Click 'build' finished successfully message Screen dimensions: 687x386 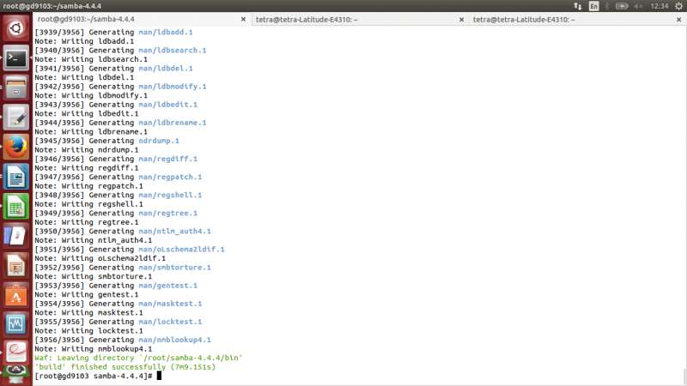pyautogui.click(x=125, y=367)
